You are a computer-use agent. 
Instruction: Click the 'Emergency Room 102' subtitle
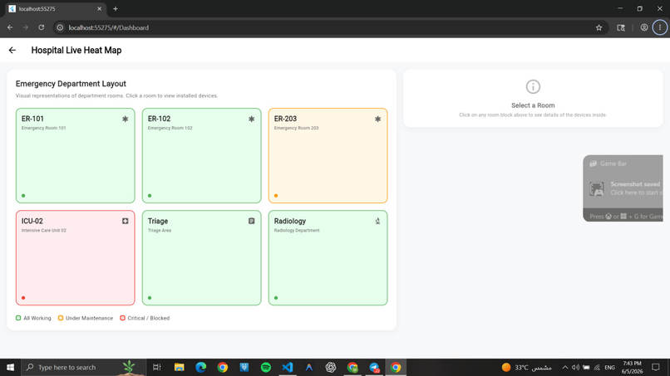tap(170, 128)
